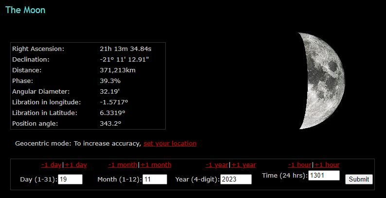The image size is (386, 198).
Task: Click The Moon page heading
Action: 25,10
